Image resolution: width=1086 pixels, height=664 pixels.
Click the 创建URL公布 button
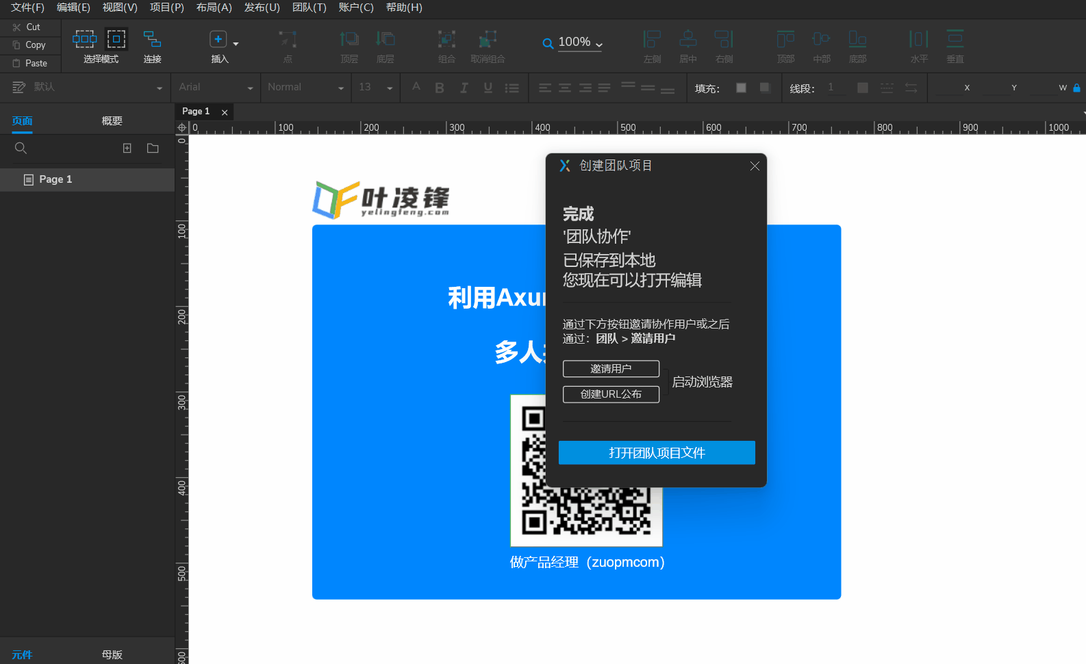(611, 394)
